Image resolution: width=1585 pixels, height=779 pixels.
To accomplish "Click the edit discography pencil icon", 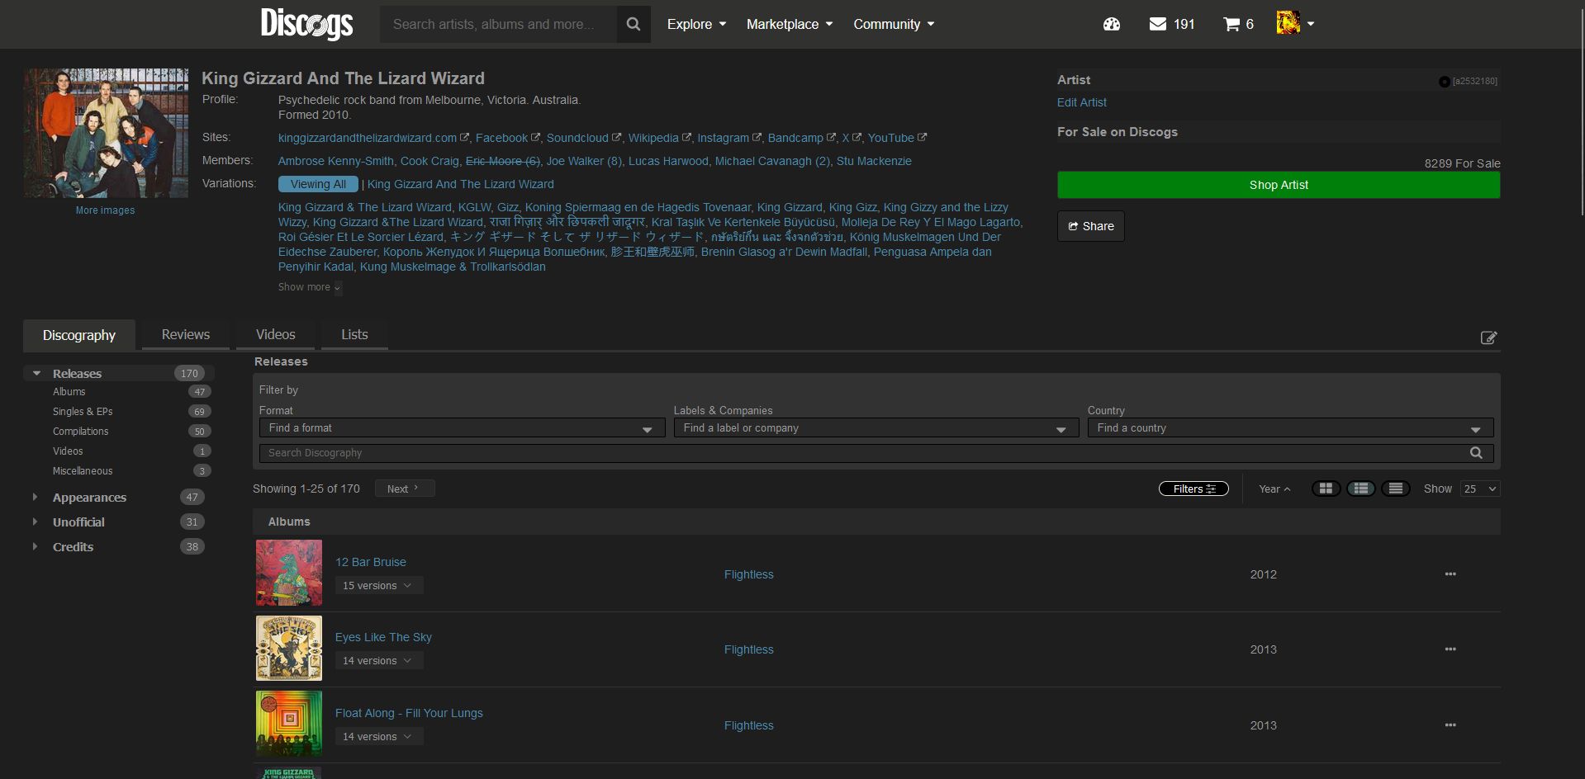I will coord(1488,338).
